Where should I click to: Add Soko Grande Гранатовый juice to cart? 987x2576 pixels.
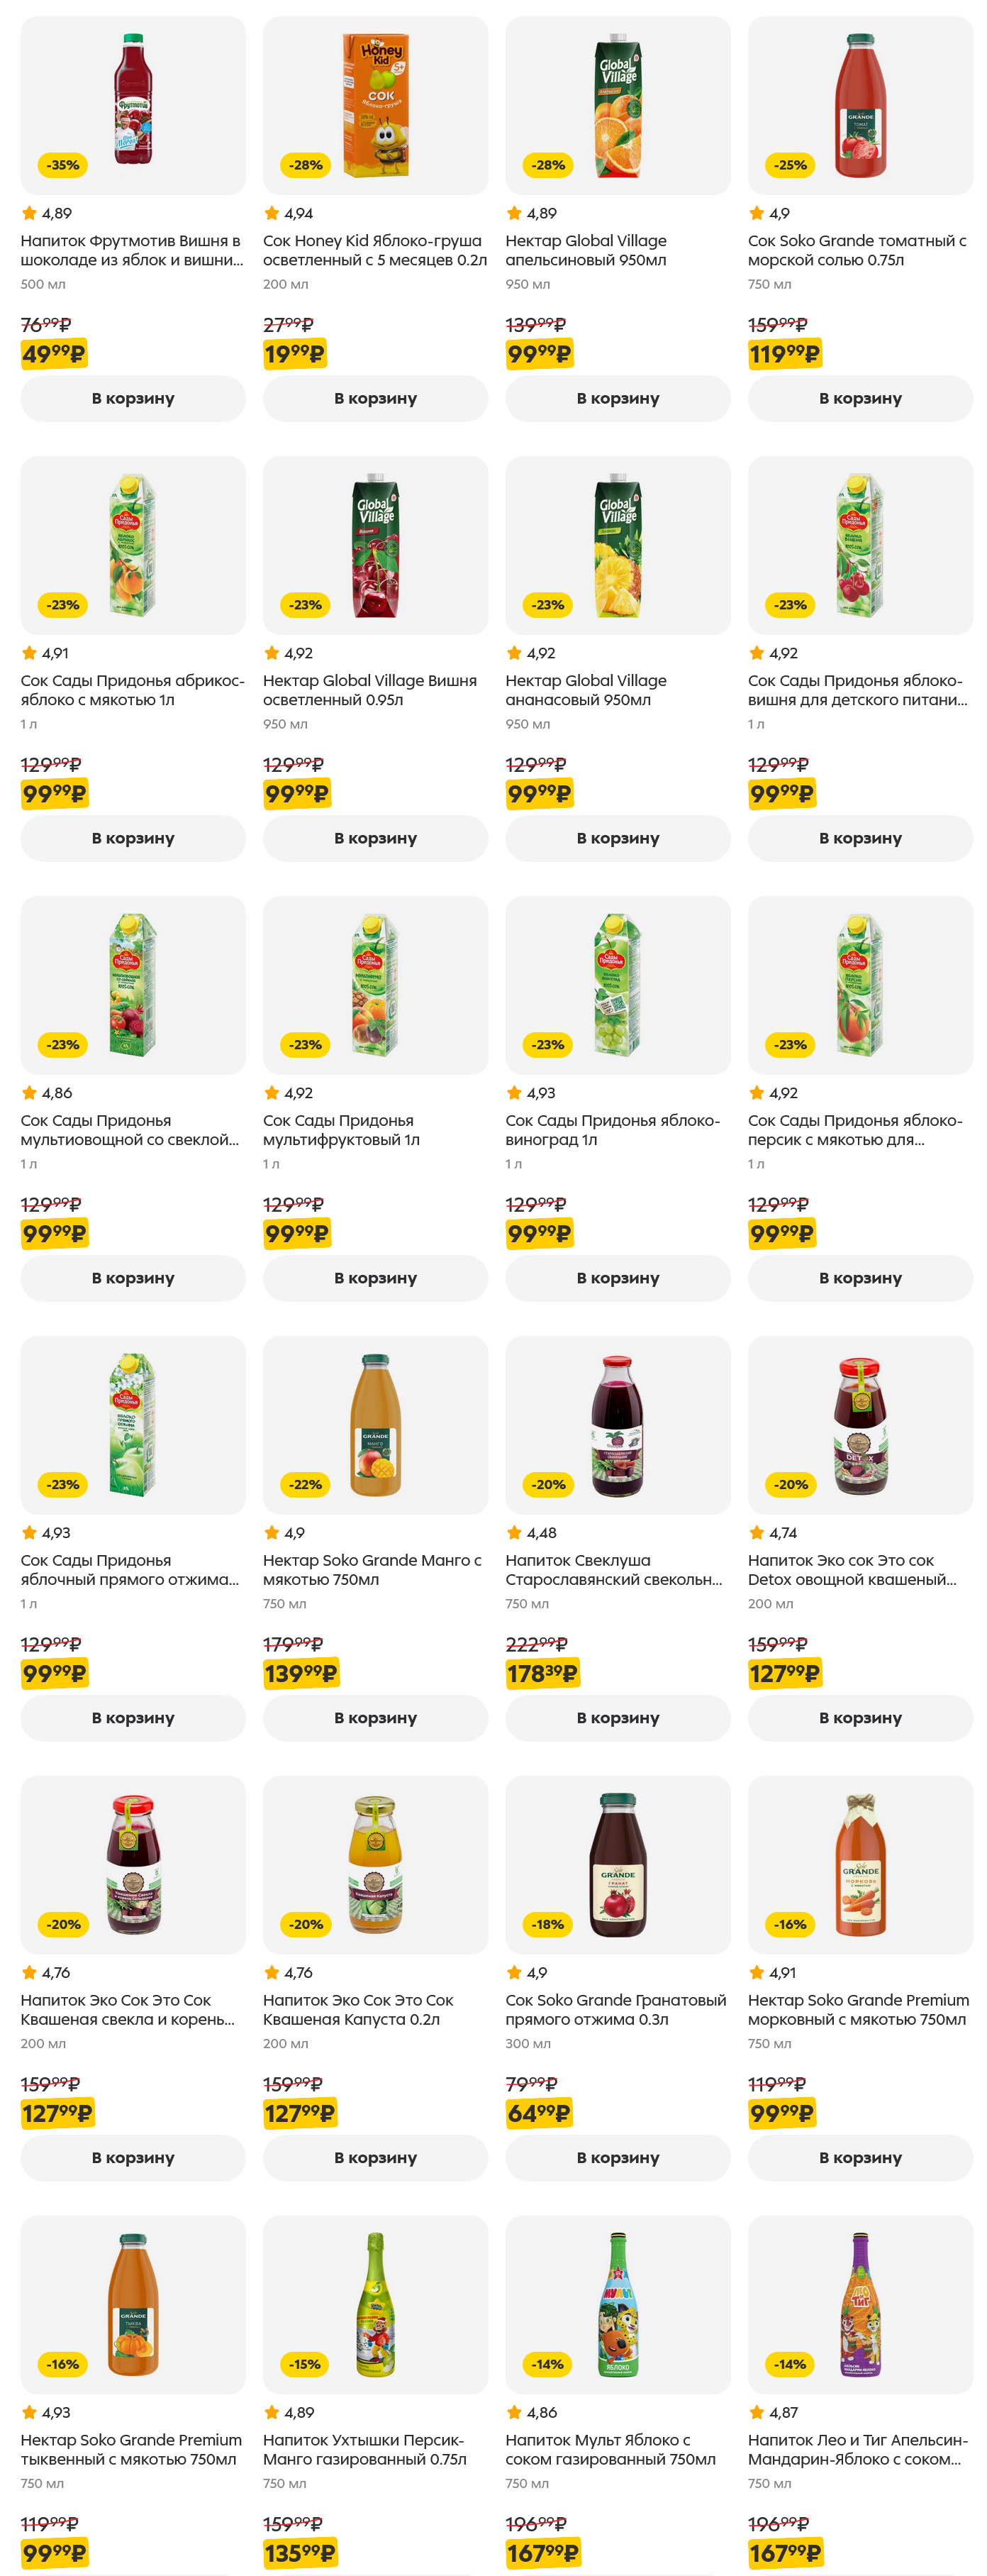pyautogui.click(x=618, y=2157)
